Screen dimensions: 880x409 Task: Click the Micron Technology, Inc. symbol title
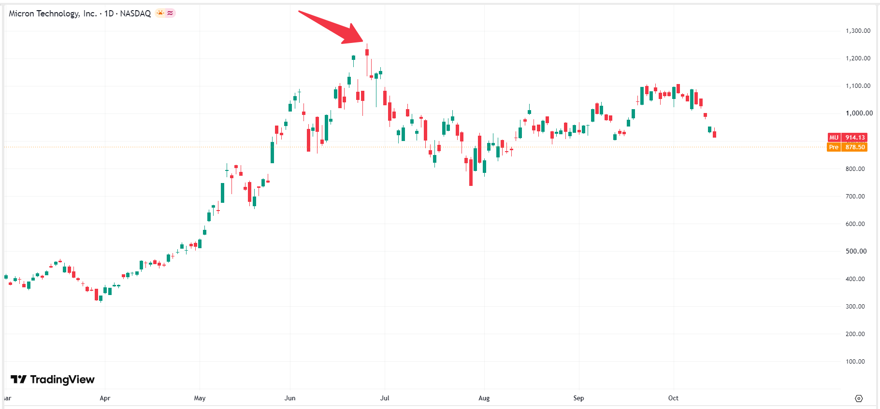53,14
